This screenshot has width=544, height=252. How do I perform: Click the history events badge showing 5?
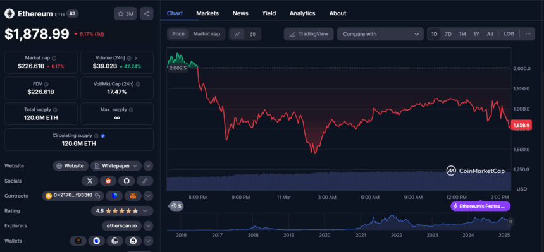point(176,207)
